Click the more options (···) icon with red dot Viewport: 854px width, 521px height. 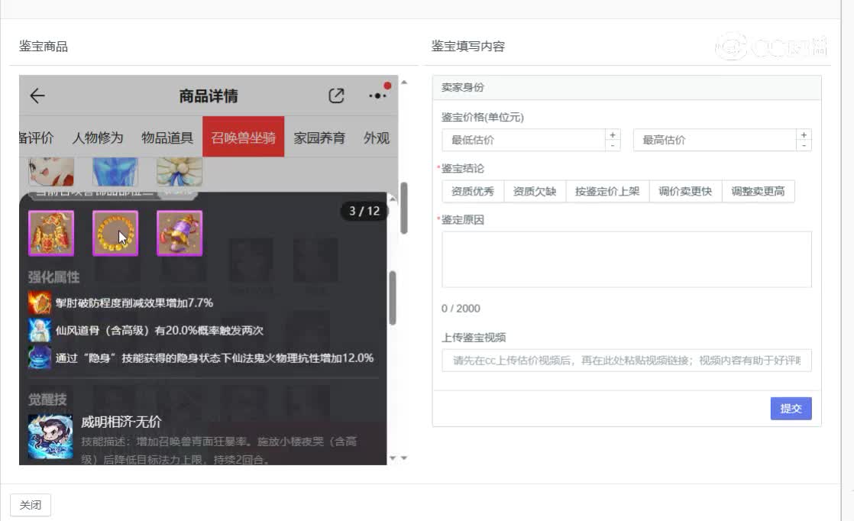point(377,95)
